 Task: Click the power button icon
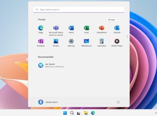tap(118, 102)
